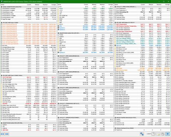
Task: Open the remote network monitoring icon
Action: click(142, 134)
